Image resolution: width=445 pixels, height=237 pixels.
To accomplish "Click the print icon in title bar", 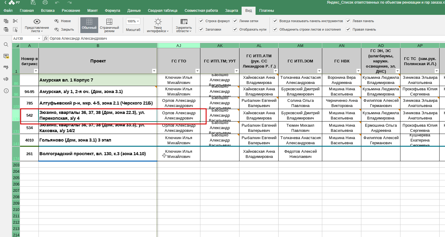I will click(45, 2).
